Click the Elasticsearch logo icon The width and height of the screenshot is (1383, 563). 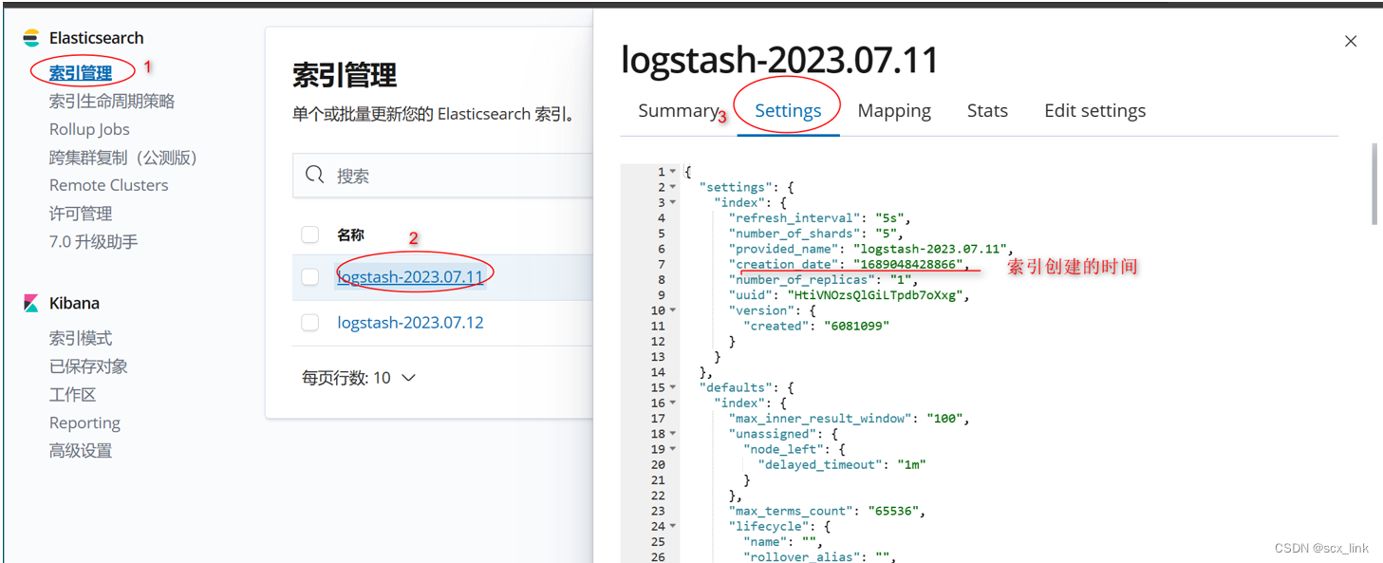[31, 38]
